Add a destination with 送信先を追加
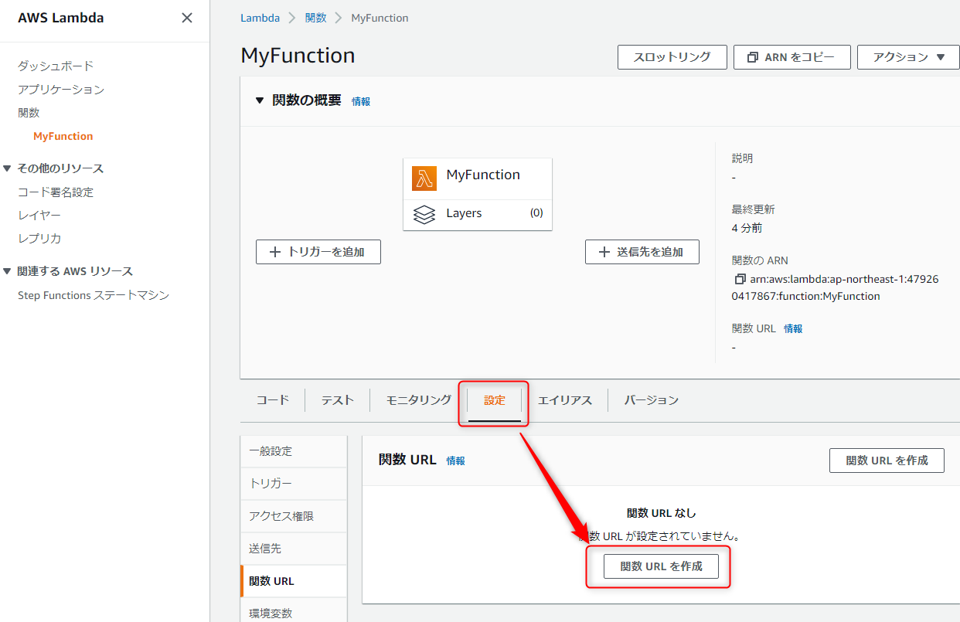This screenshot has height=622, width=960. pos(642,252)
